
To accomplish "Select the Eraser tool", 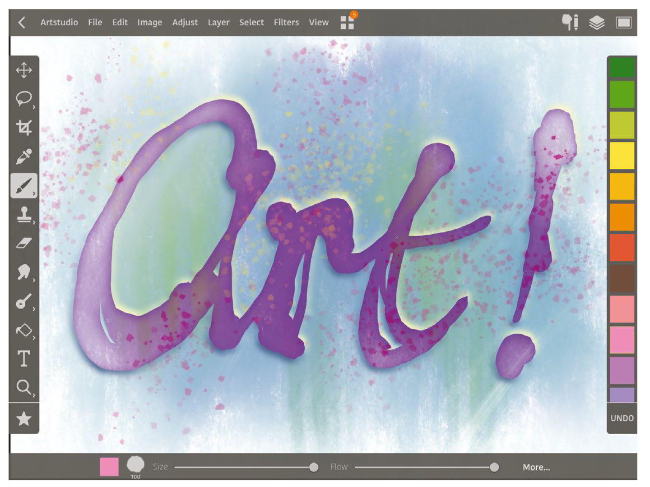I will point(24,243).
